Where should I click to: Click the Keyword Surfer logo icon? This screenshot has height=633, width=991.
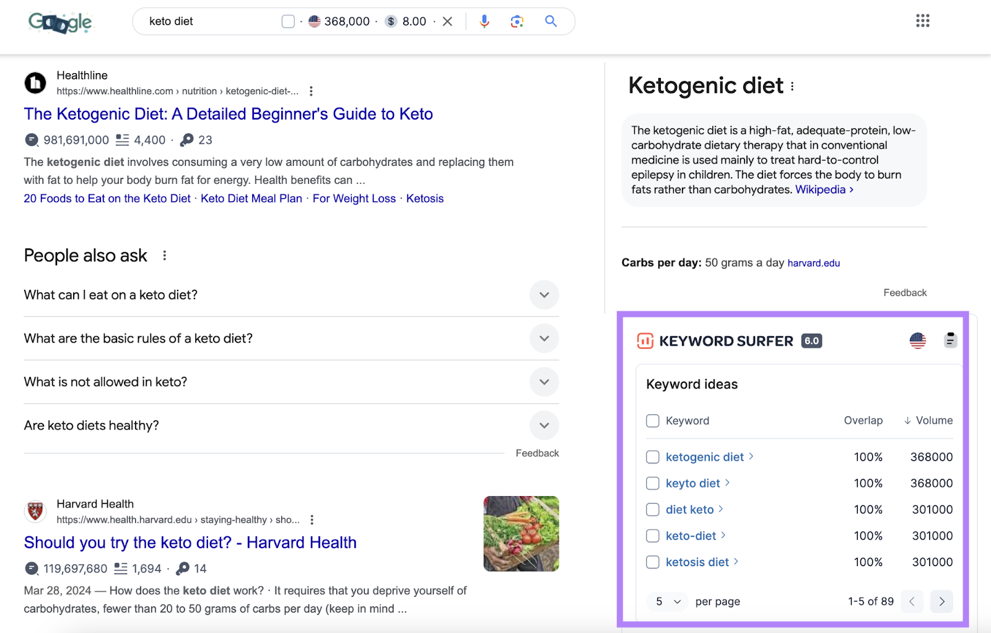[645, 341]
